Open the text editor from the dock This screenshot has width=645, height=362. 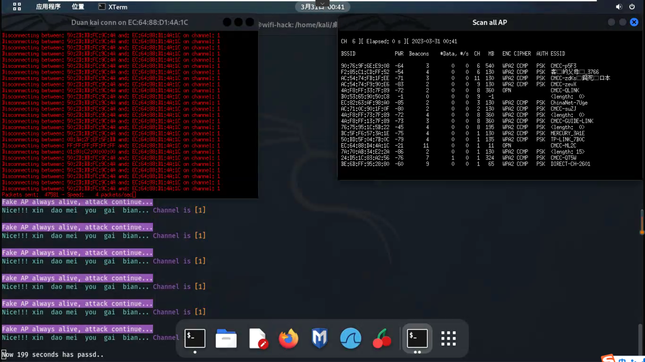(257, 338)
